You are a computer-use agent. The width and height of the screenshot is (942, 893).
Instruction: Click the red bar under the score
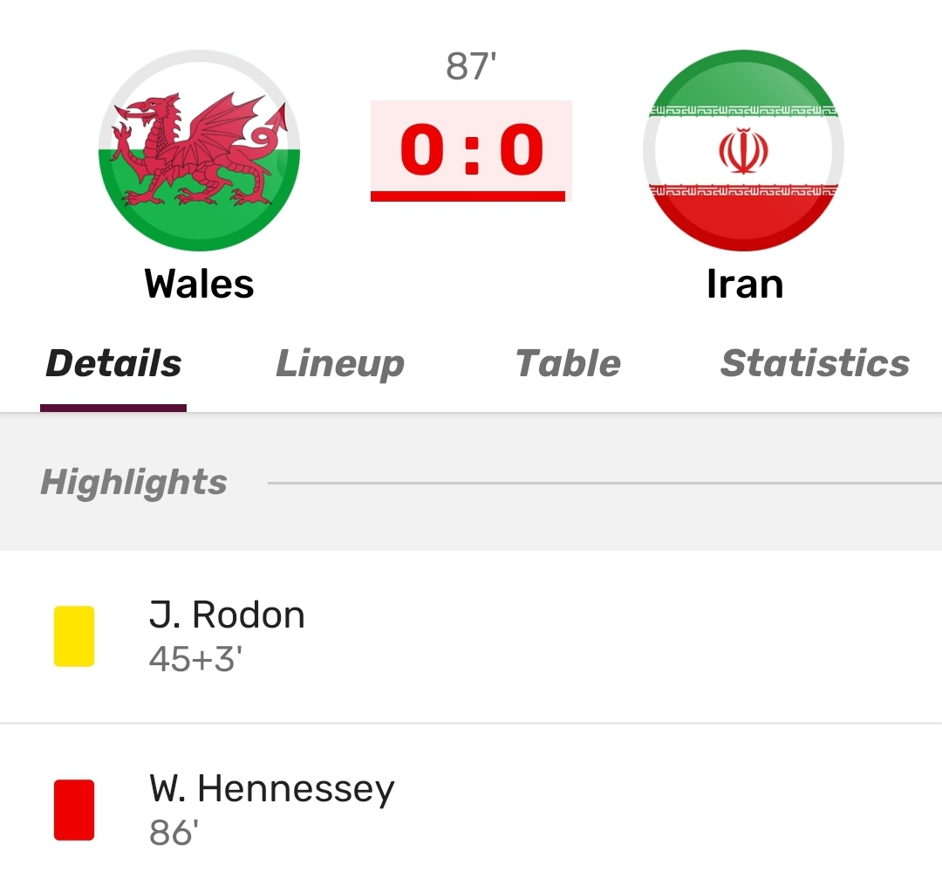[468, 196]
